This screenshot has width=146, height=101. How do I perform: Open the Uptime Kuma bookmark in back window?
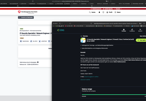(23, 4)
